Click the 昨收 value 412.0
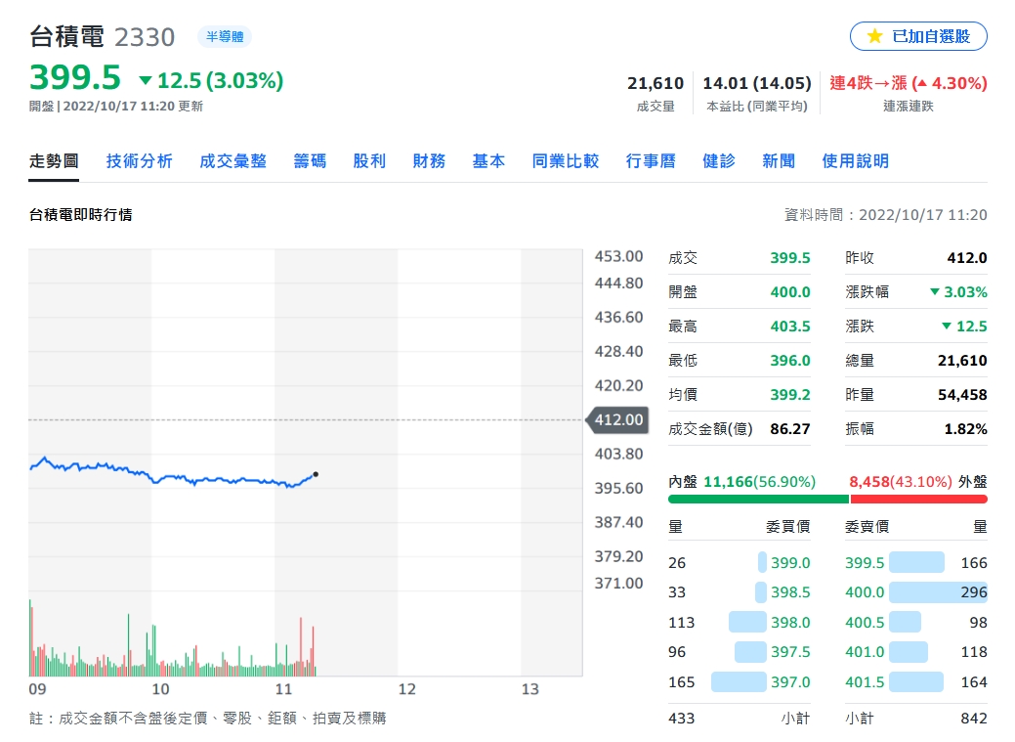The image size is (1015, 742). pos(967,258)
